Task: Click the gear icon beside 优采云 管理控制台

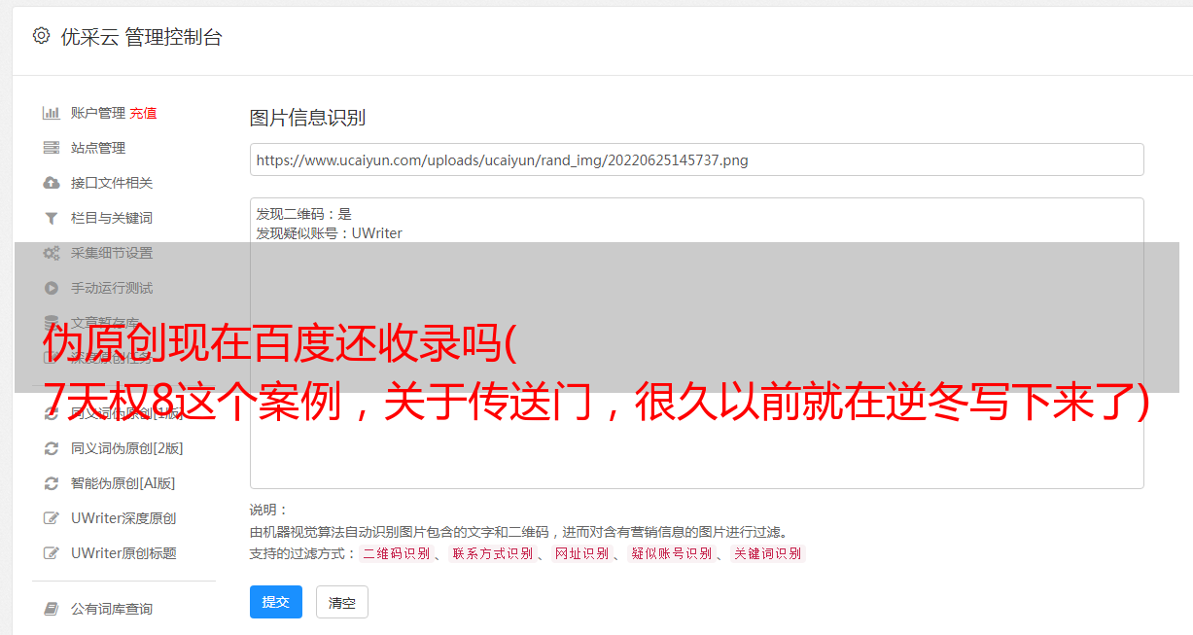Action: pos(41,36)
